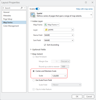96x100 pixels.
Task: Click the Cancel button
Action: 89,96
